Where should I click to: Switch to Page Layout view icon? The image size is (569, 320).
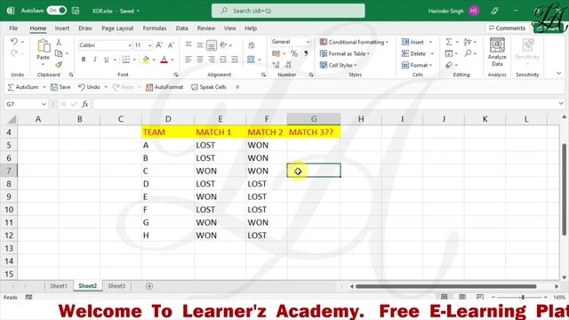tap(462, 297)
